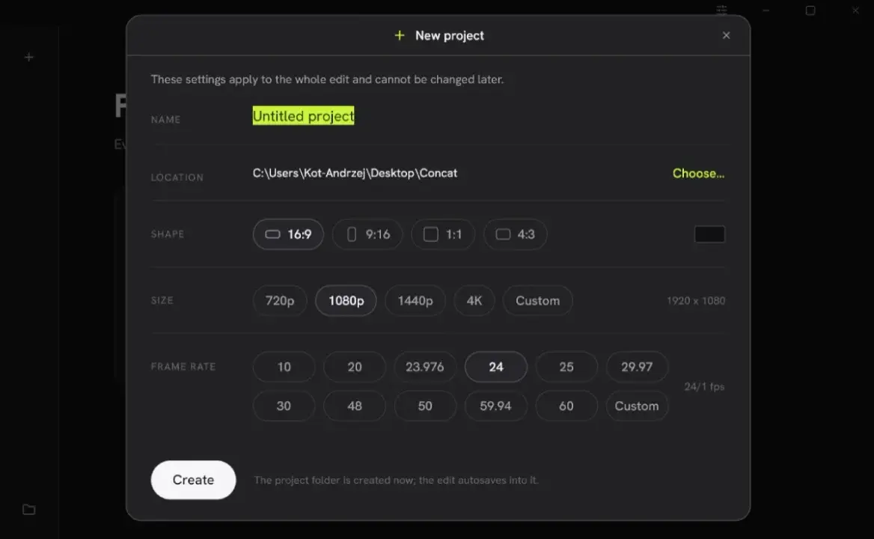Click Choose... to change location
The width and height of the screenshot is (874, 539).
[x=698, y=174]
